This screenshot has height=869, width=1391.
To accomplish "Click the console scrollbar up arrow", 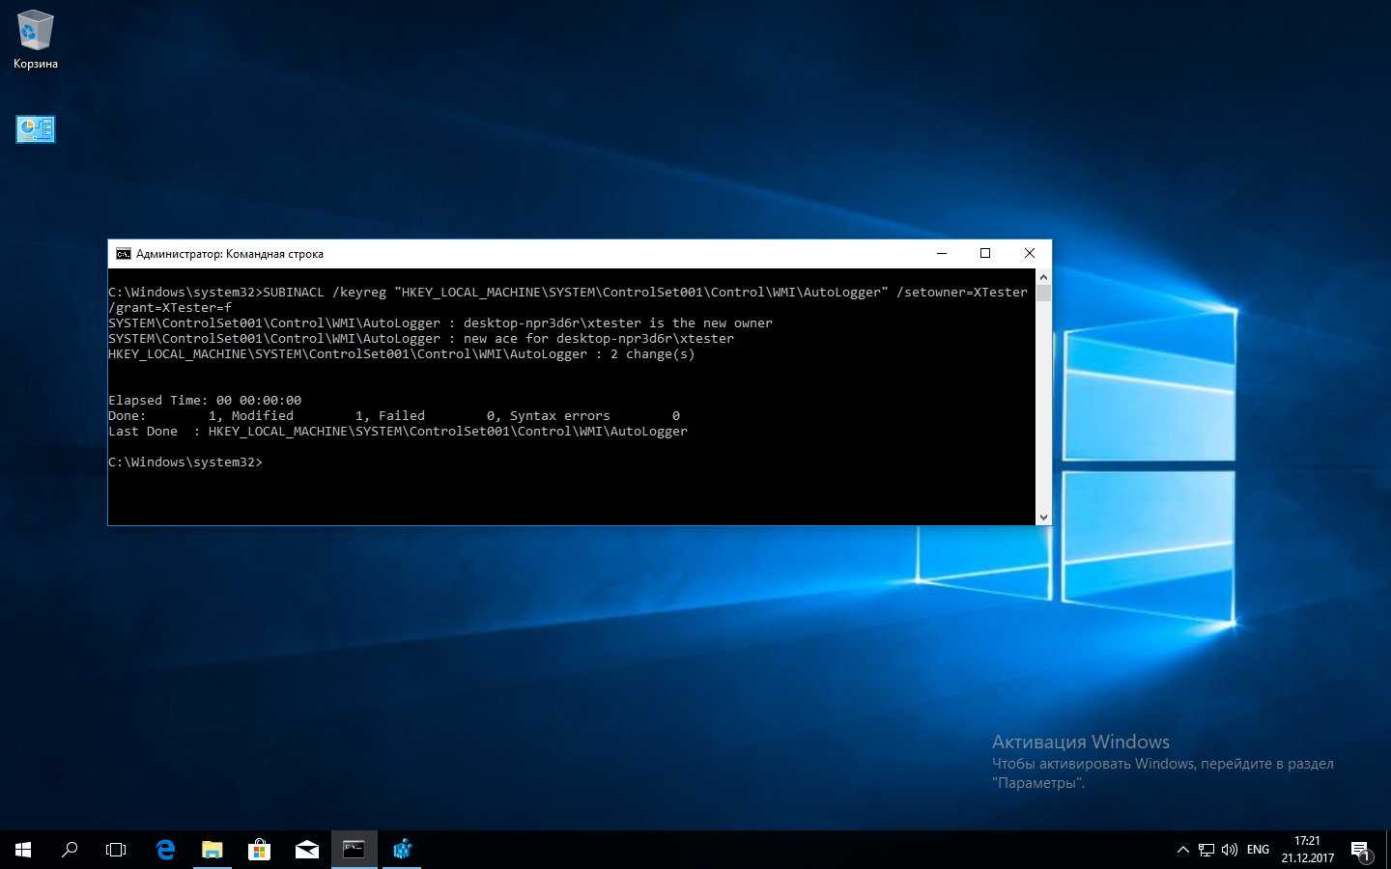I will (1043, 277).
